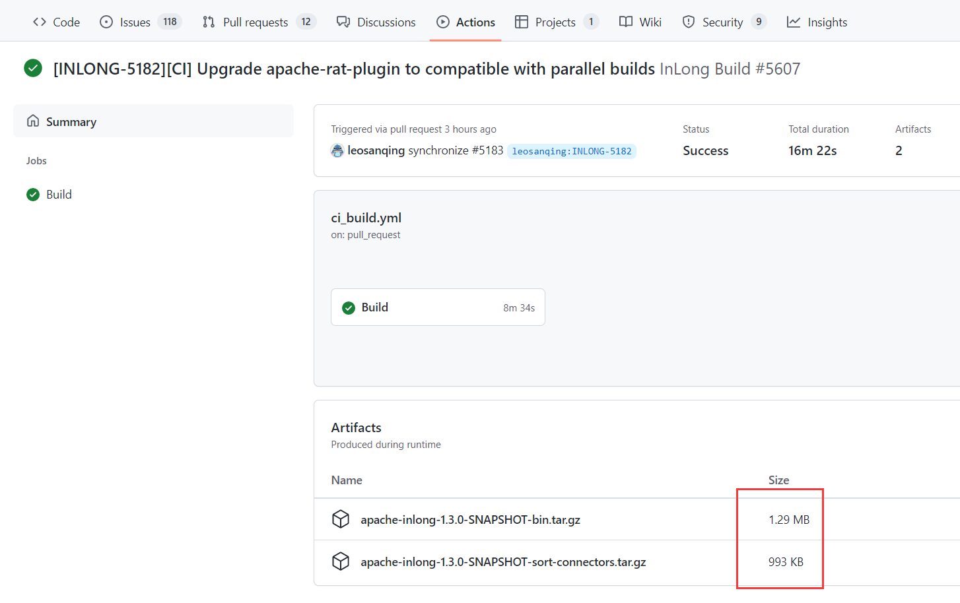Click the Size column header

778,480
